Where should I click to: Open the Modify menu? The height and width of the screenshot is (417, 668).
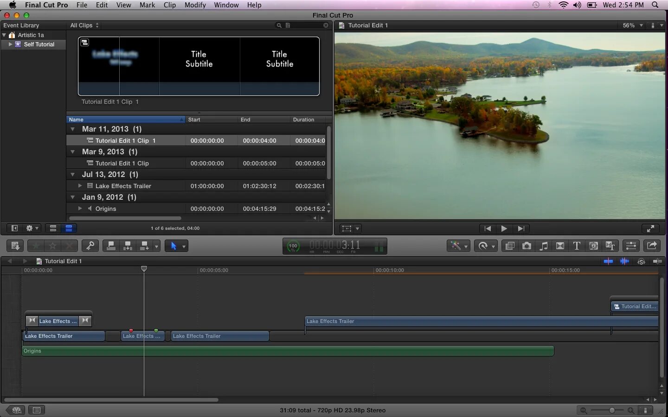point(195,5)
